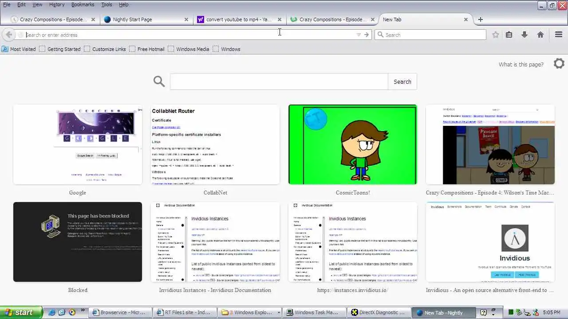Open Crazy Compositions Episode 4 tile

pyautogui.click(x=490, y=144)
